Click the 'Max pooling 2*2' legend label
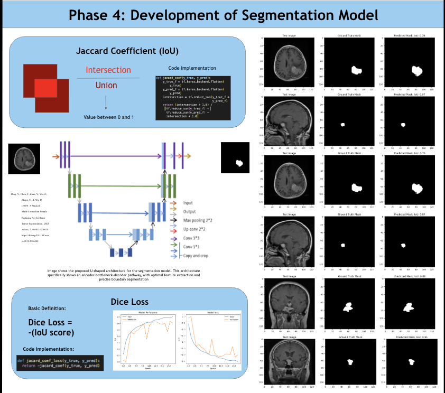Screen dimensions: 445x393 pyautogui.click(x=198, y=220)
